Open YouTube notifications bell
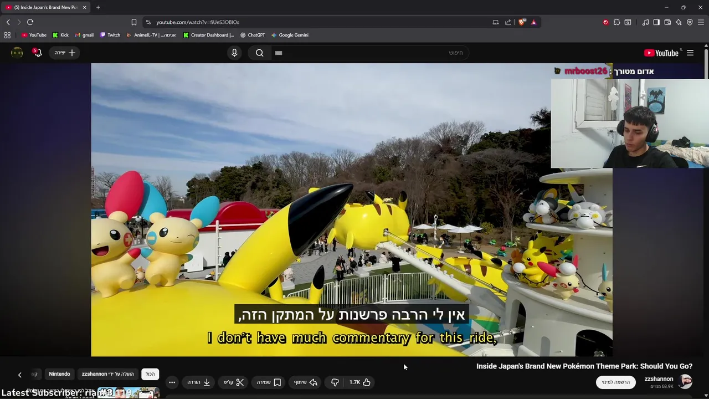The height and width of the screenshot is (399, 709). tap(37, 53)
